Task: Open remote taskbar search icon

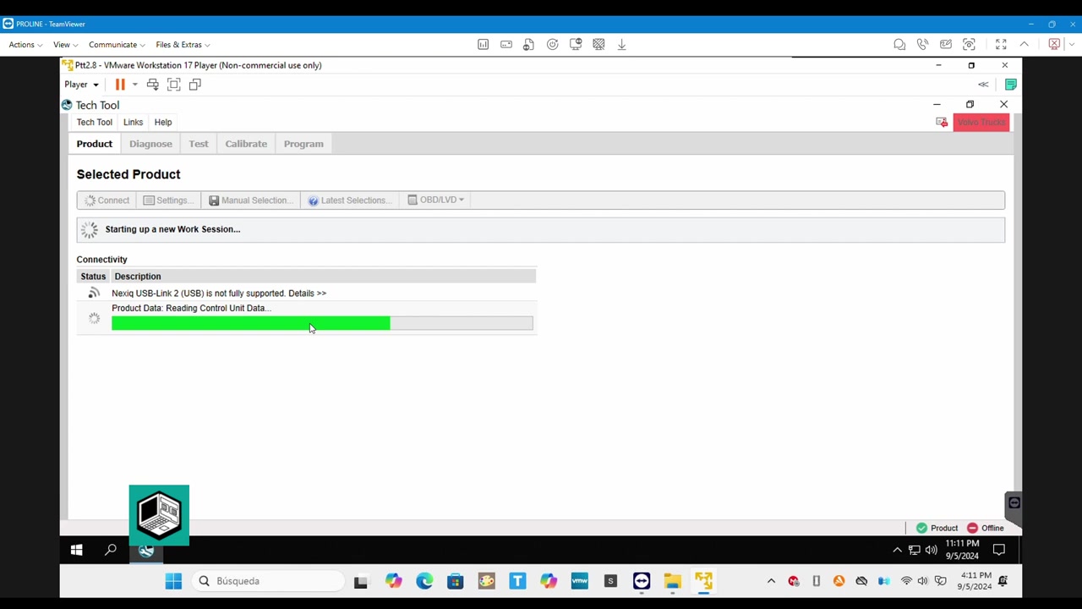Action: pos(111,551)
